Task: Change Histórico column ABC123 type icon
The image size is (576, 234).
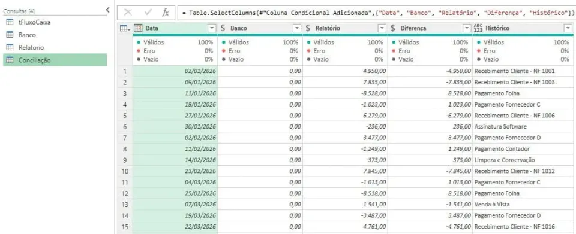Action: (478, 28)
